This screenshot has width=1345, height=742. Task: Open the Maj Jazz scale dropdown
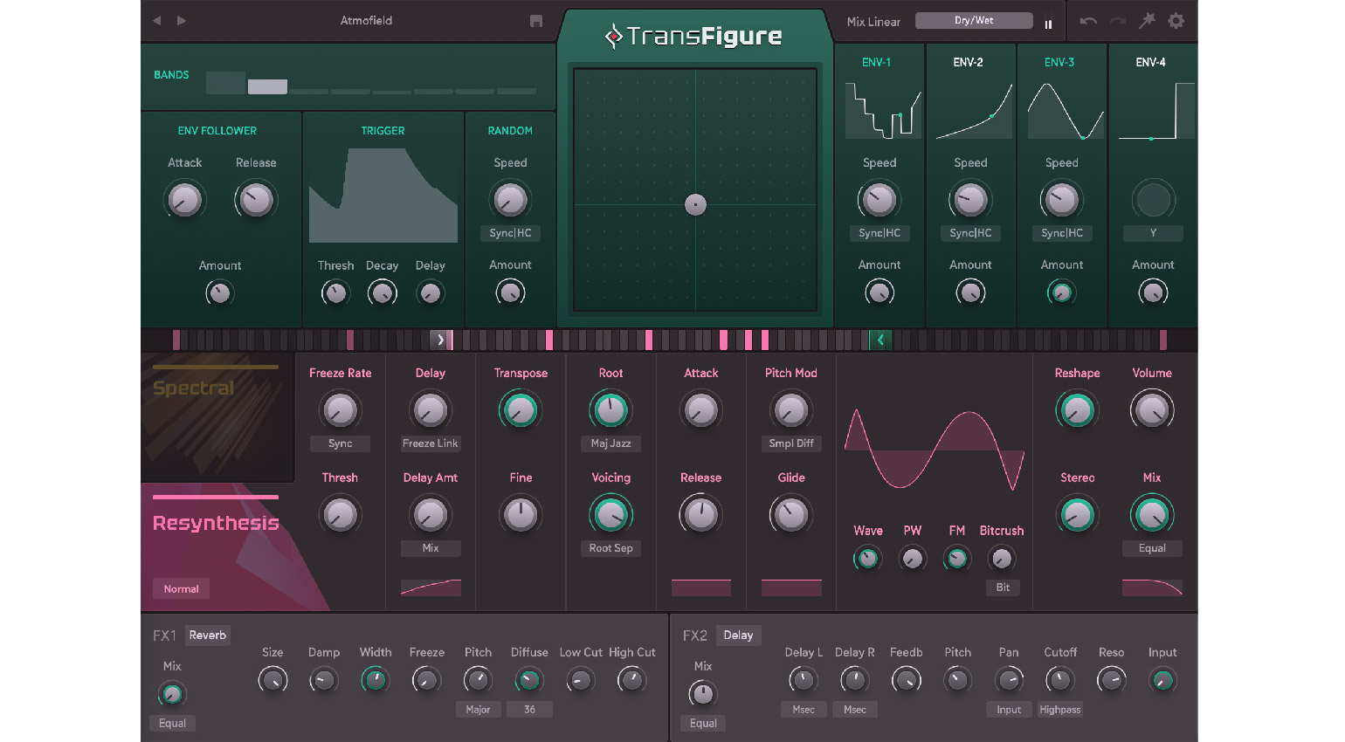610,443
